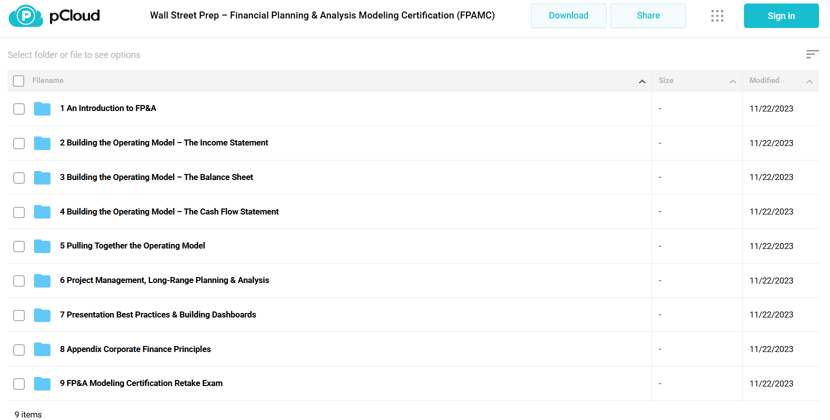Click folder icon for 1 An Introduction to FP&A

42,108
